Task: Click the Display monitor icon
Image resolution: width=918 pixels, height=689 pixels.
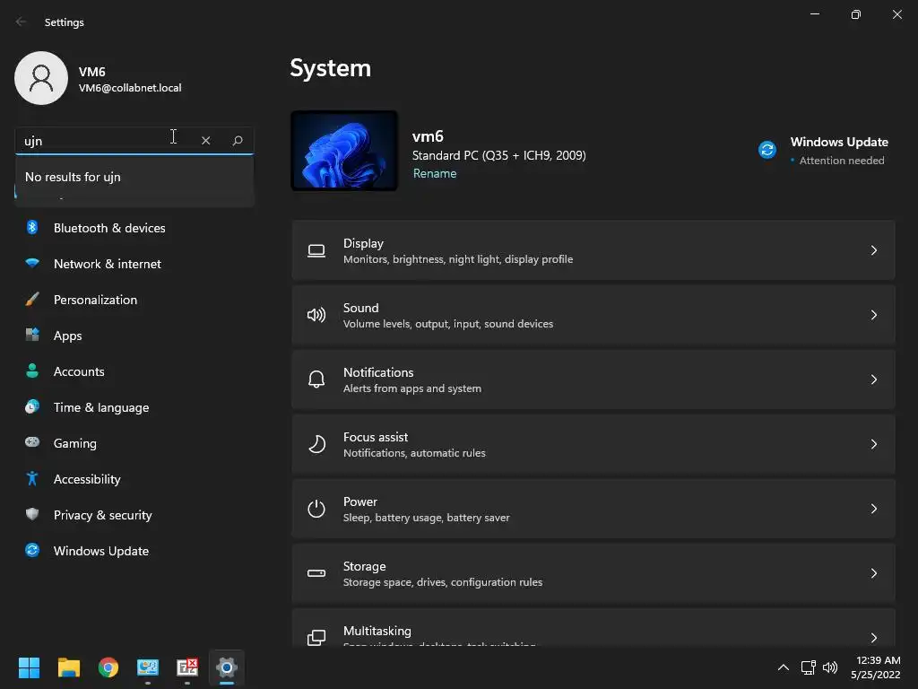Action: click(316, 251)
